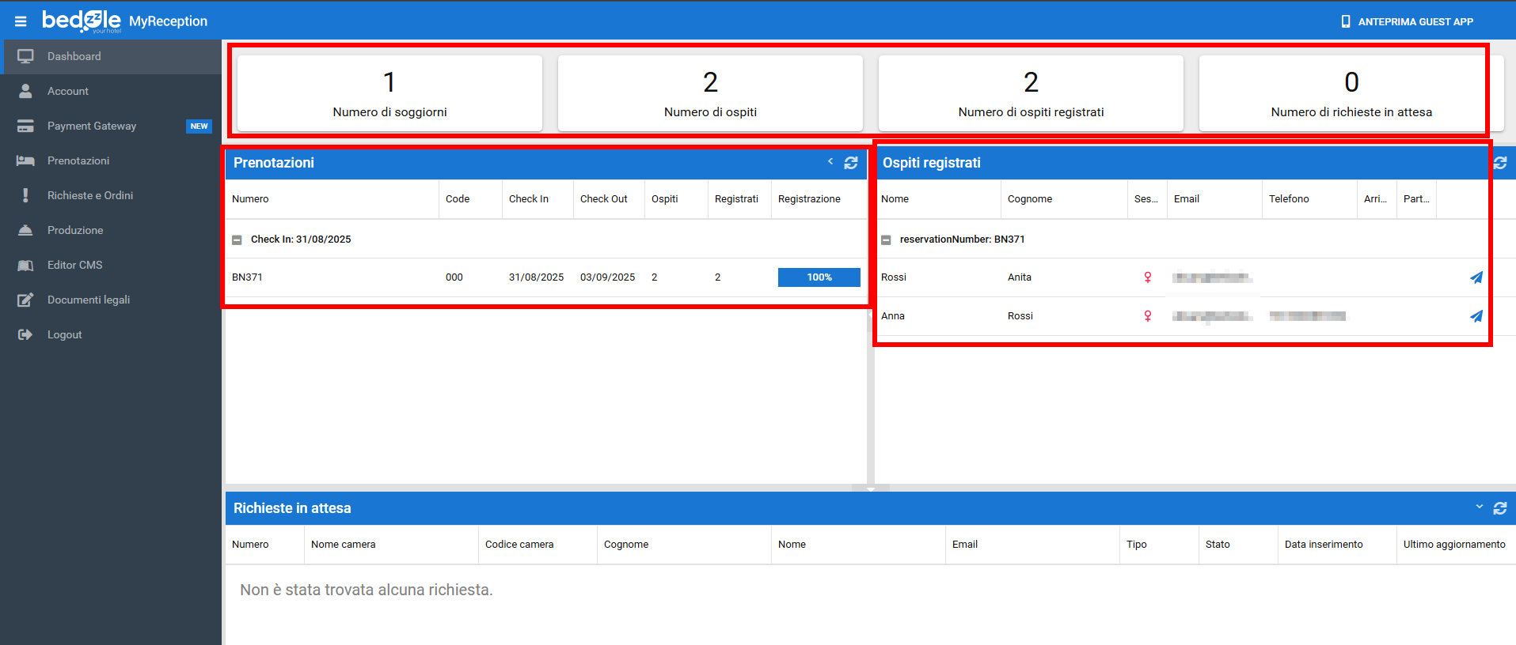Open Richieste e Ordini section

click(x=90, y=195)
